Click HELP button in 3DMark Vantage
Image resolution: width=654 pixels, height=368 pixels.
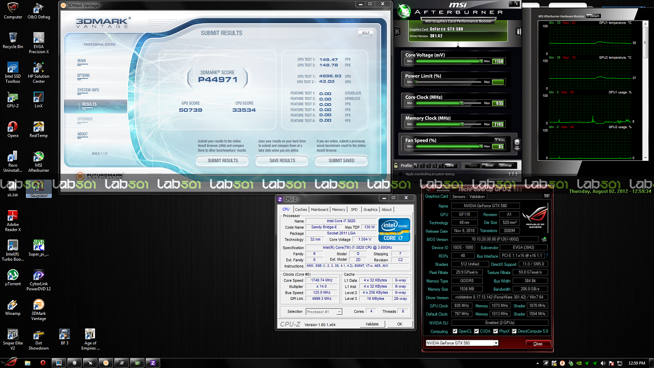pos(366,33)
